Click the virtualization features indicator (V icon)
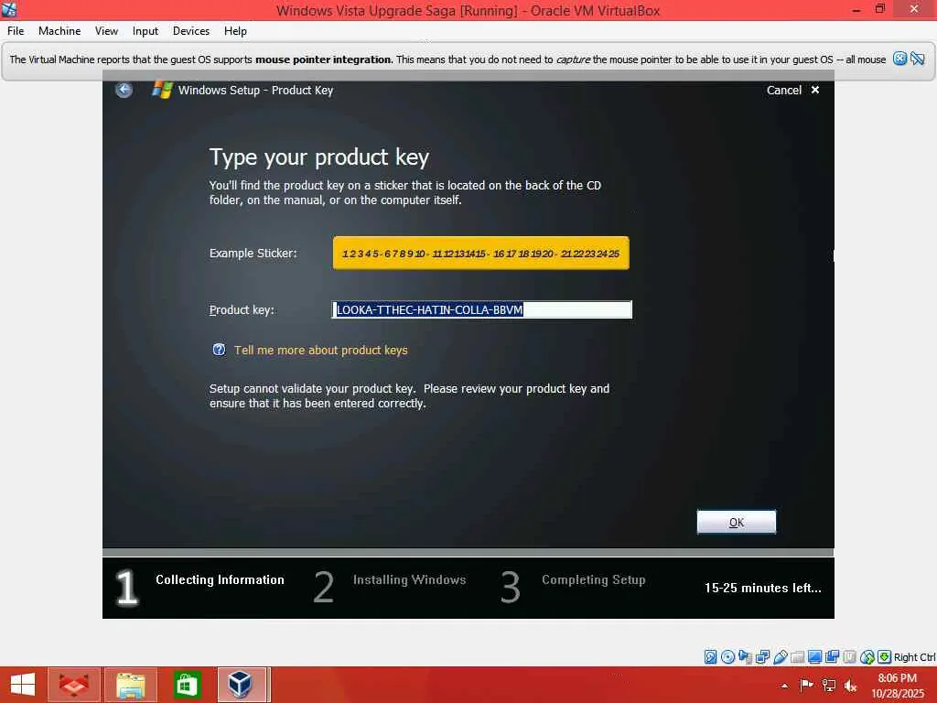This screenshot has height=703, width=937. pos(849,657)
